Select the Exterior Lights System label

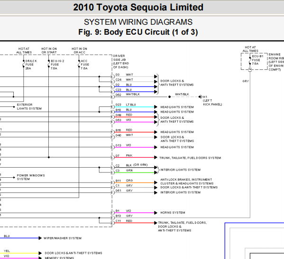[x=29, y=106]
